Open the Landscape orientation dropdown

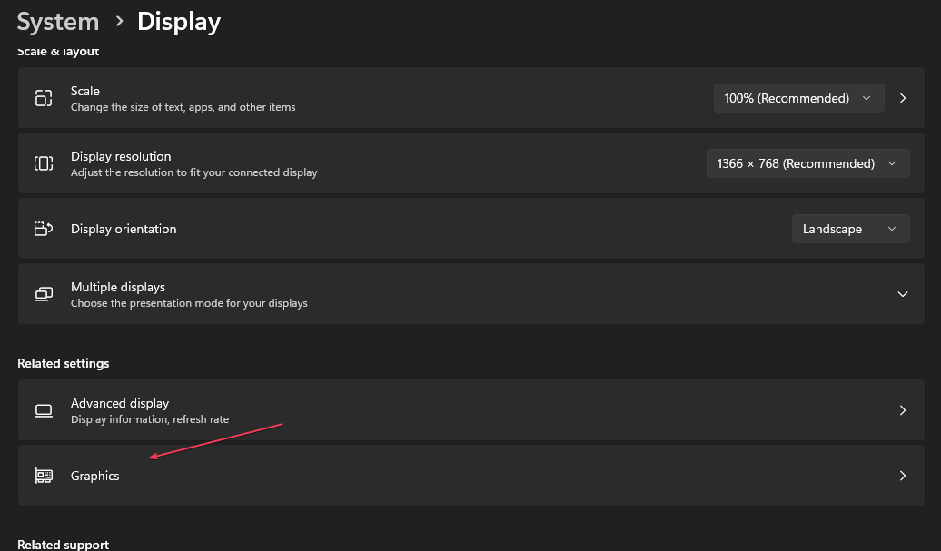click(850, 229)
